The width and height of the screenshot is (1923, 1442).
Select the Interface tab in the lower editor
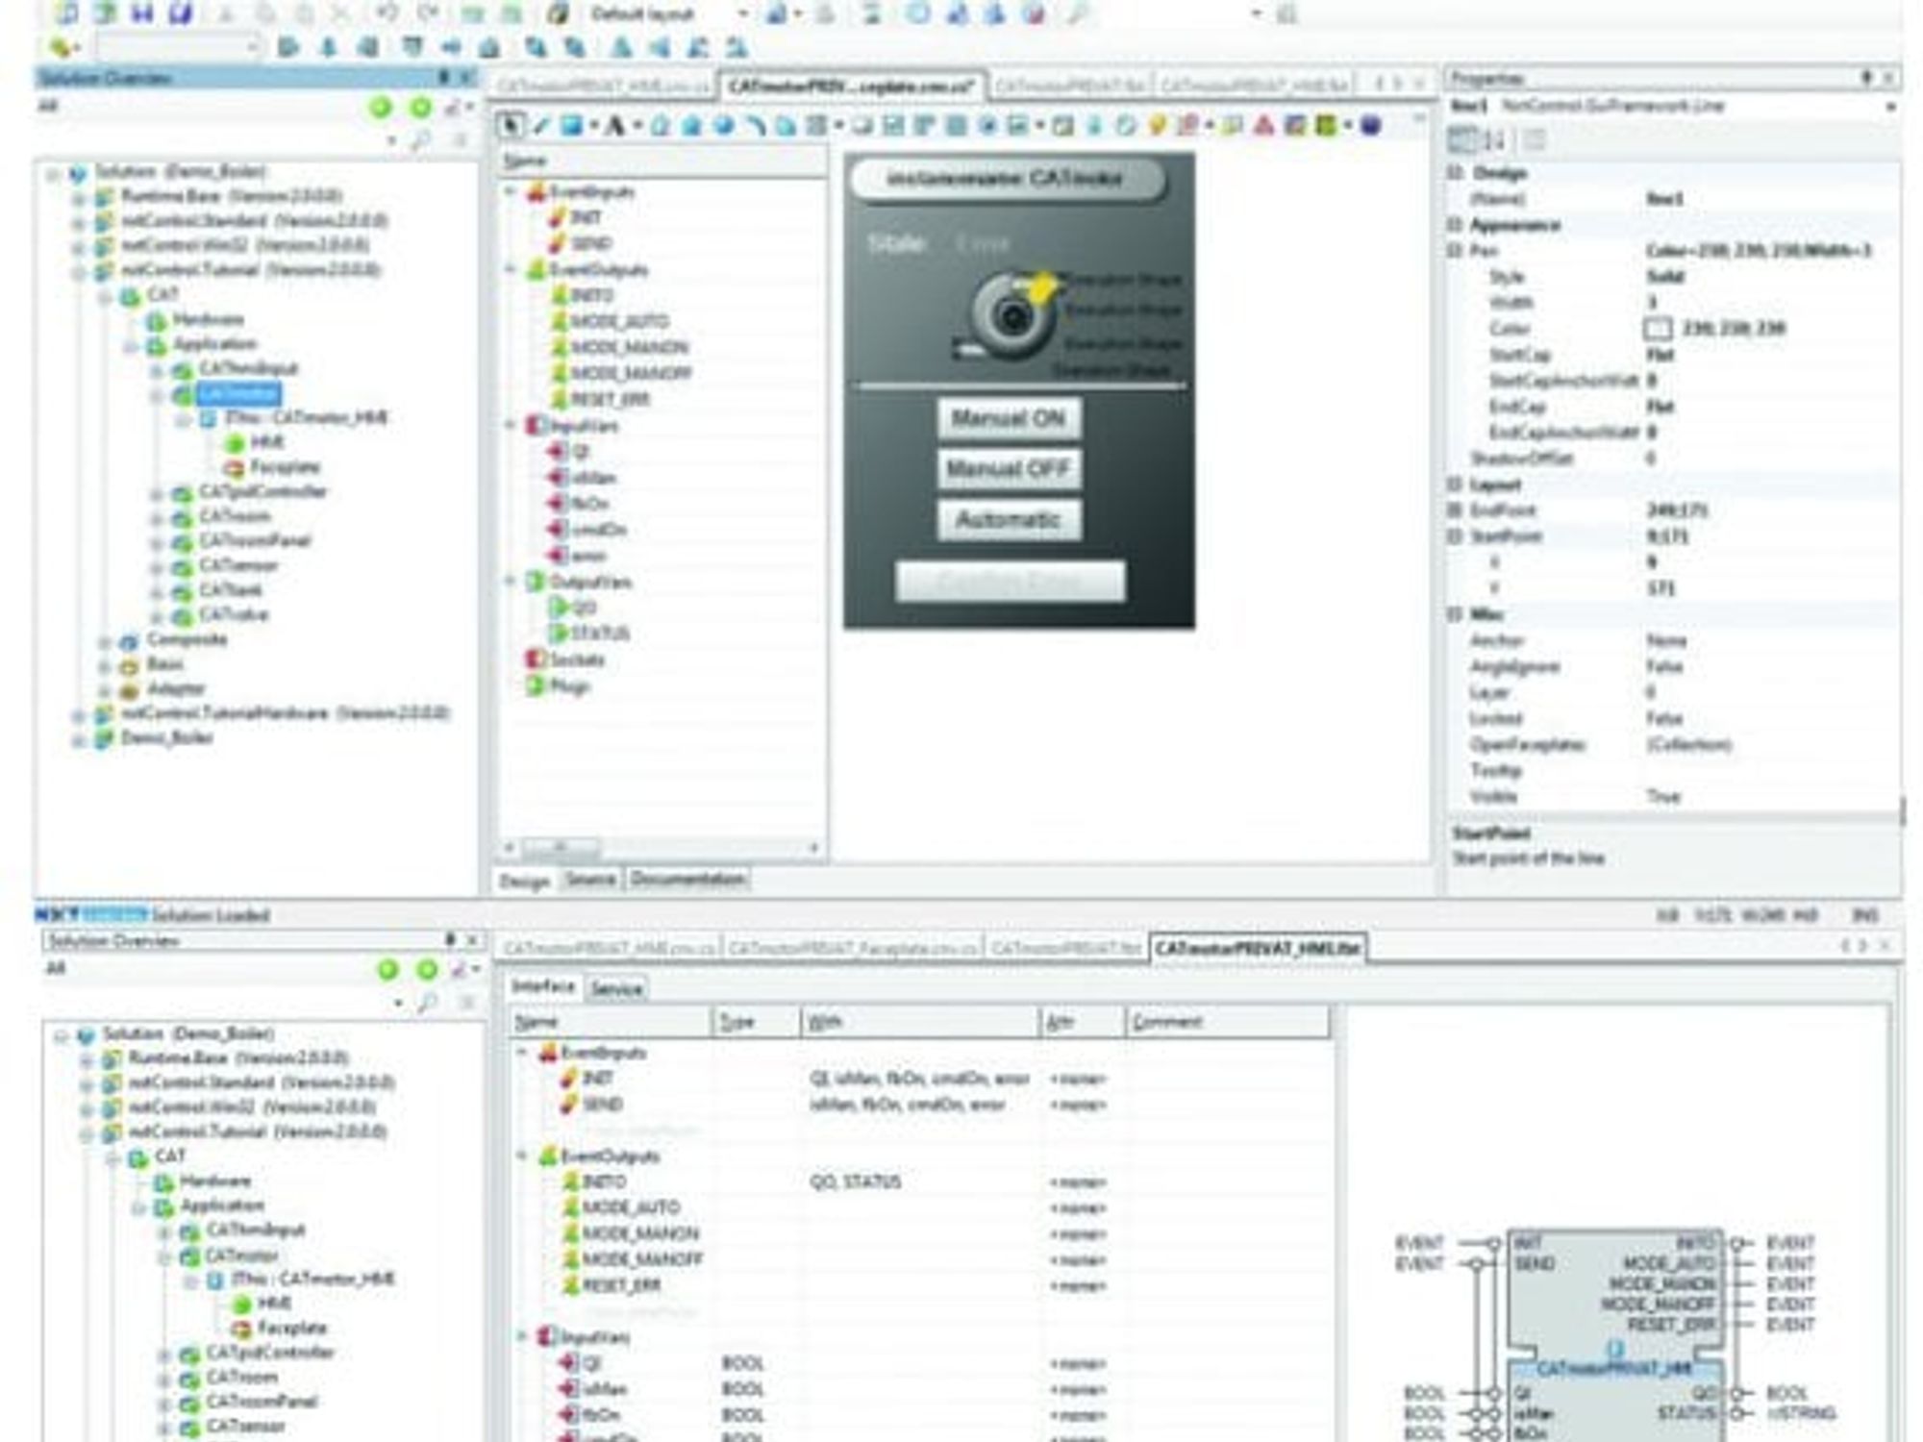coord(543,987)
